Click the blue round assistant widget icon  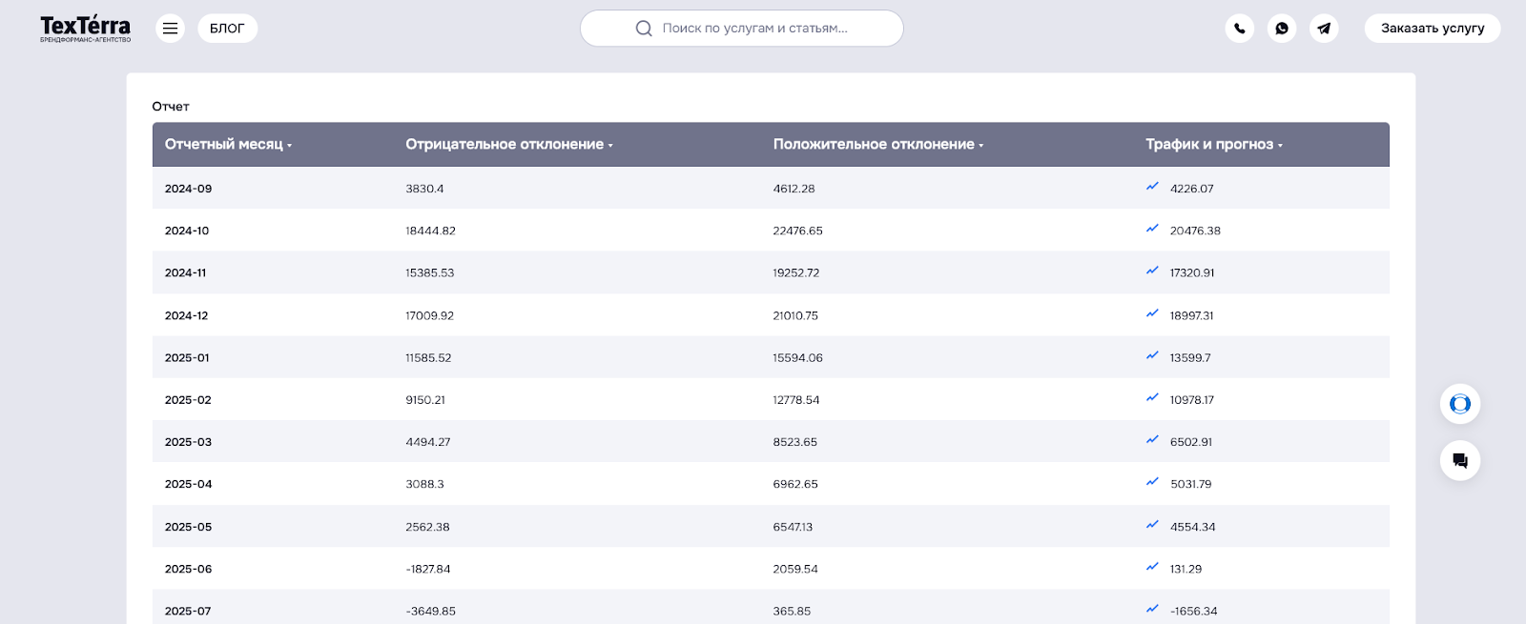1460,404
